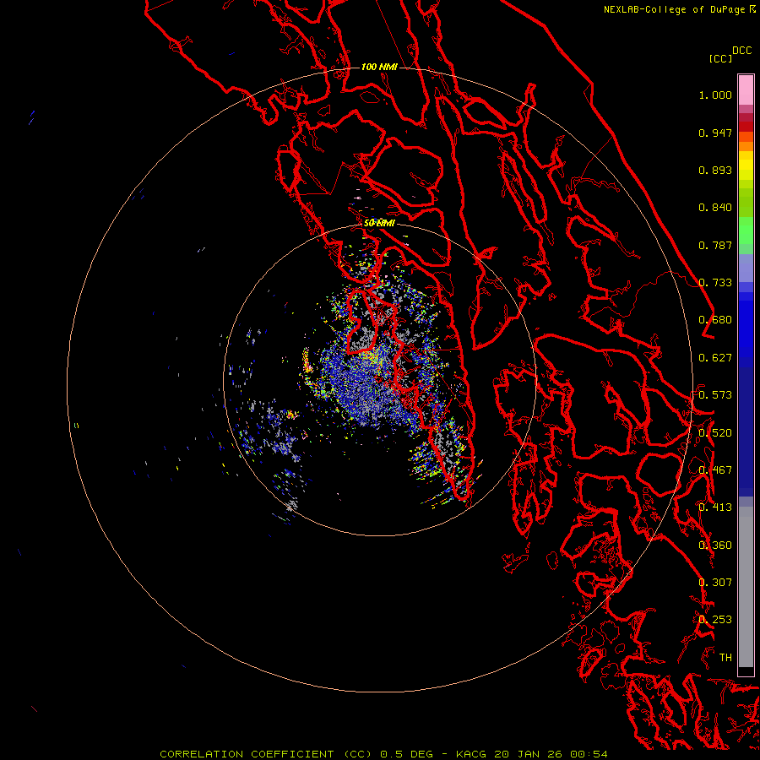Click the 0.840 scale value
760x760 pixels.
[715, 208]
